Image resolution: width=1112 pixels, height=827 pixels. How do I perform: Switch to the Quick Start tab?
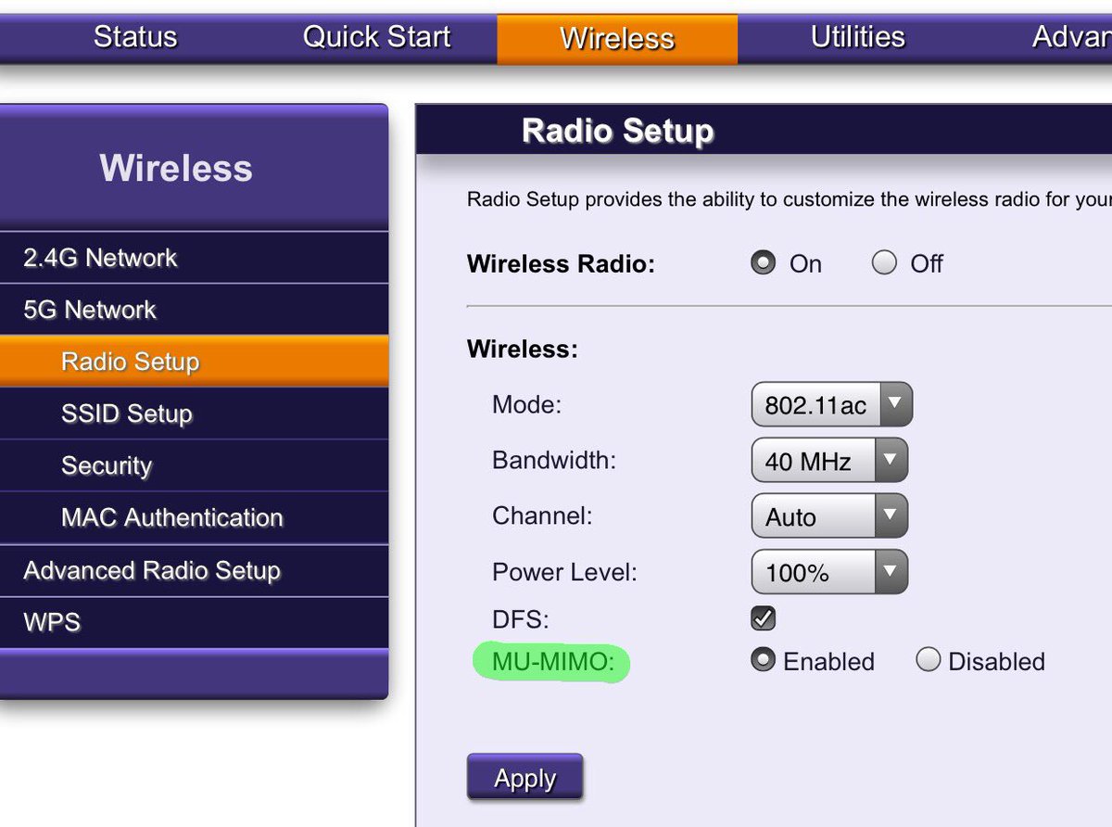376,37
